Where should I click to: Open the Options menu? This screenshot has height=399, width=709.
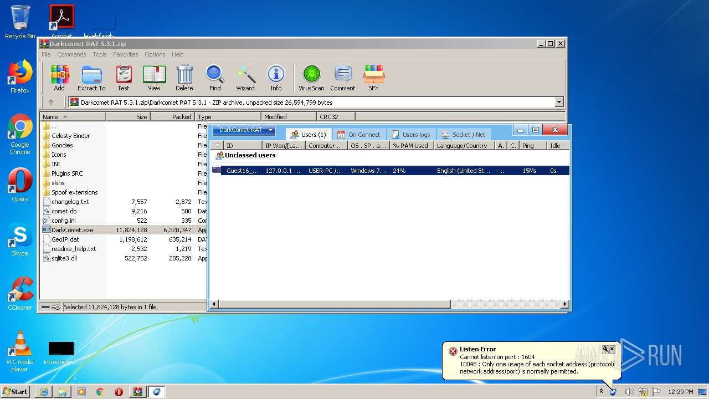[x=155, y=54]
